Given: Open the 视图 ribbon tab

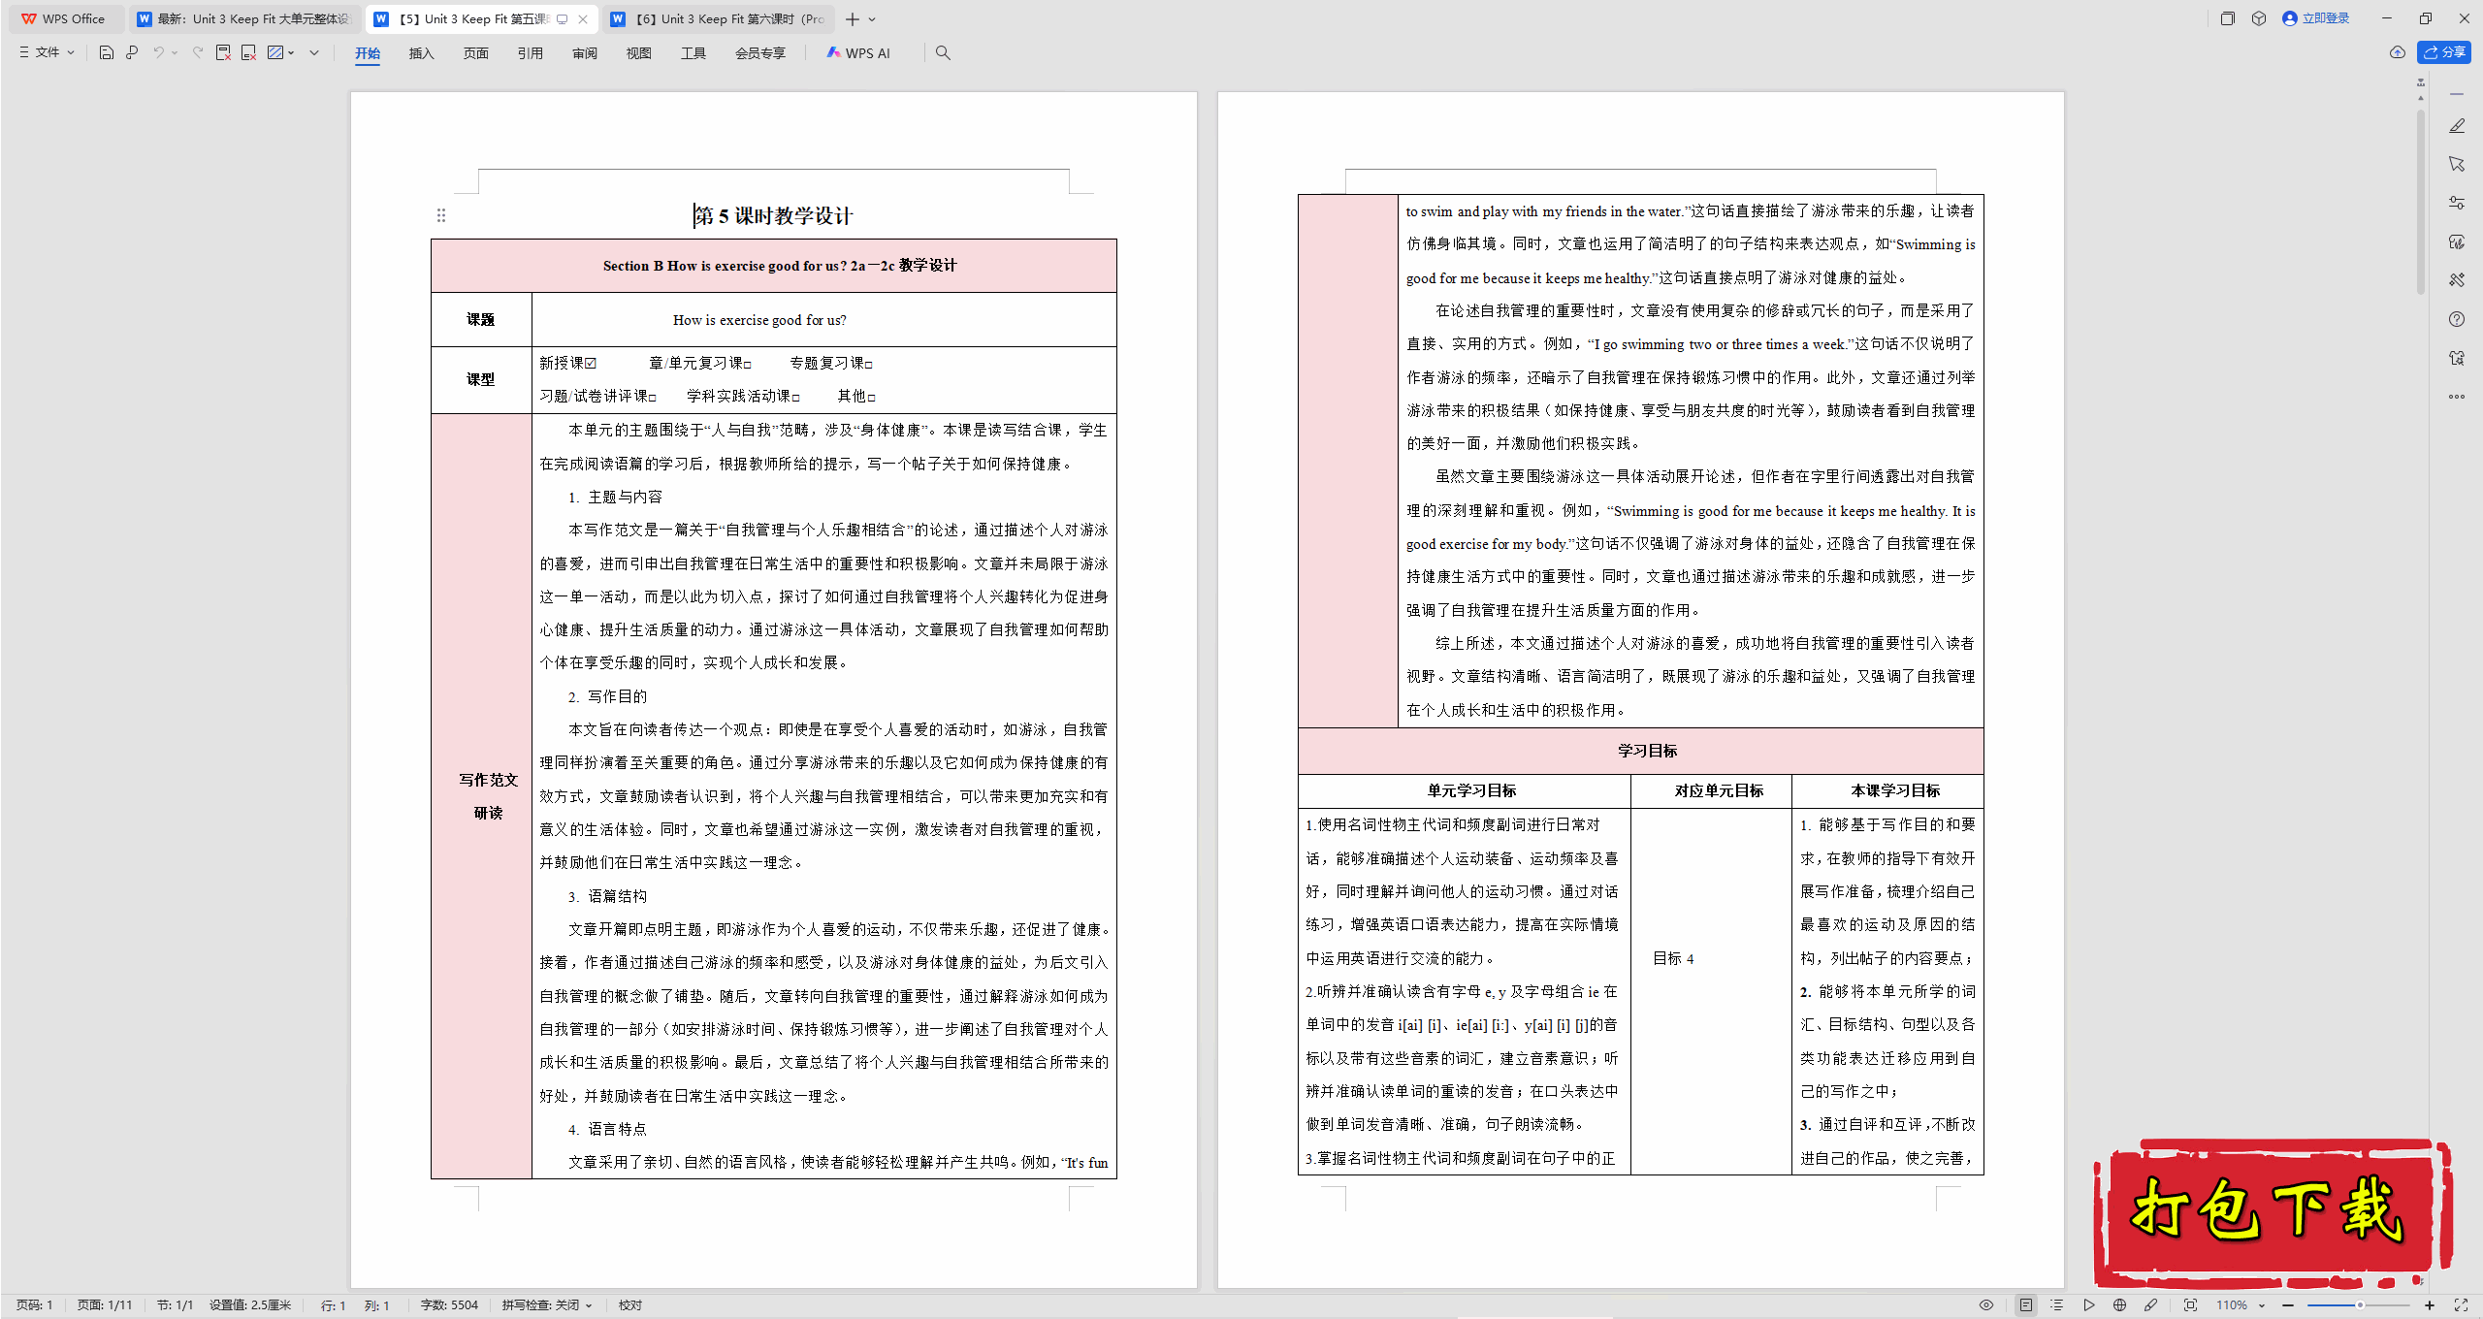Looking at the screenshot, I should click(x=638, y=53).
